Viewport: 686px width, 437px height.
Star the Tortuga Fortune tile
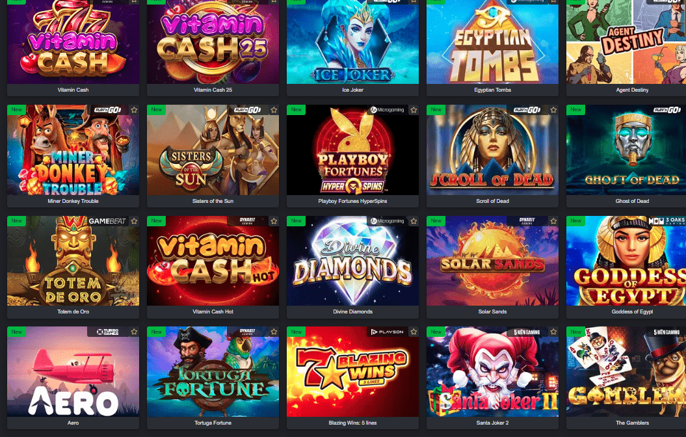[x=274, y=332]
